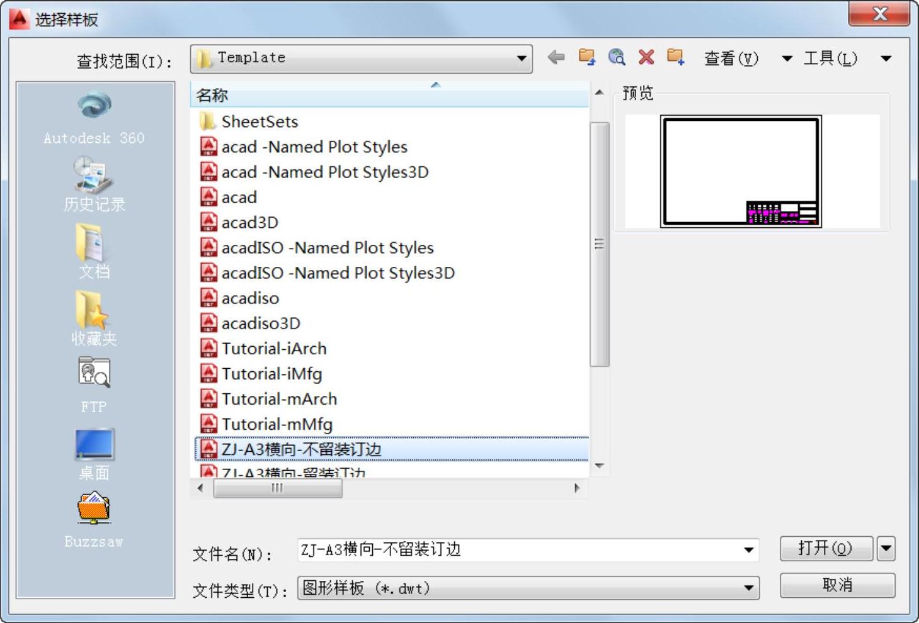
Task: Open the 文档 documents folder shortcut
Action: click(94, 252)
